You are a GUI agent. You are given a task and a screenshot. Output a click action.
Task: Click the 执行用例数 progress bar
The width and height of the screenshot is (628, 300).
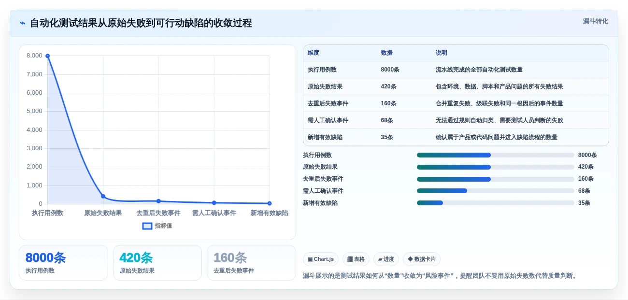[495, 155]
